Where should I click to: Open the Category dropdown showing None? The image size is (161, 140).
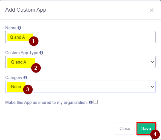tap(80, 87)
